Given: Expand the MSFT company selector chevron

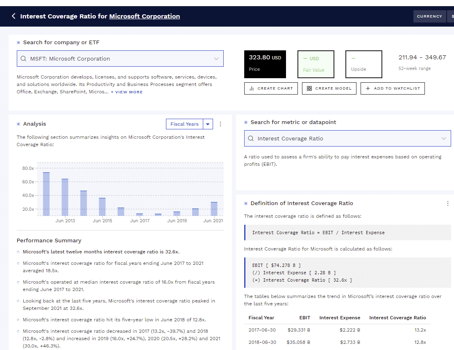Looking at the screenshot, I should tap(216, 59).
